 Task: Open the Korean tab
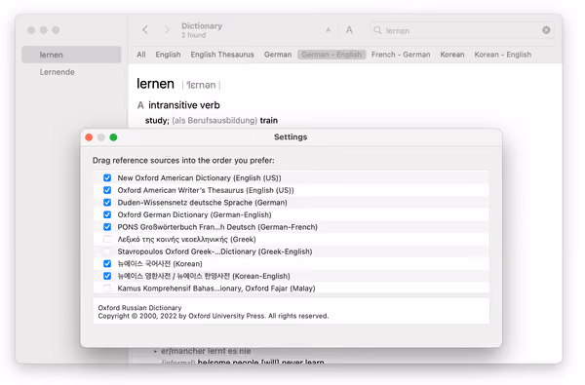(452, 55)
